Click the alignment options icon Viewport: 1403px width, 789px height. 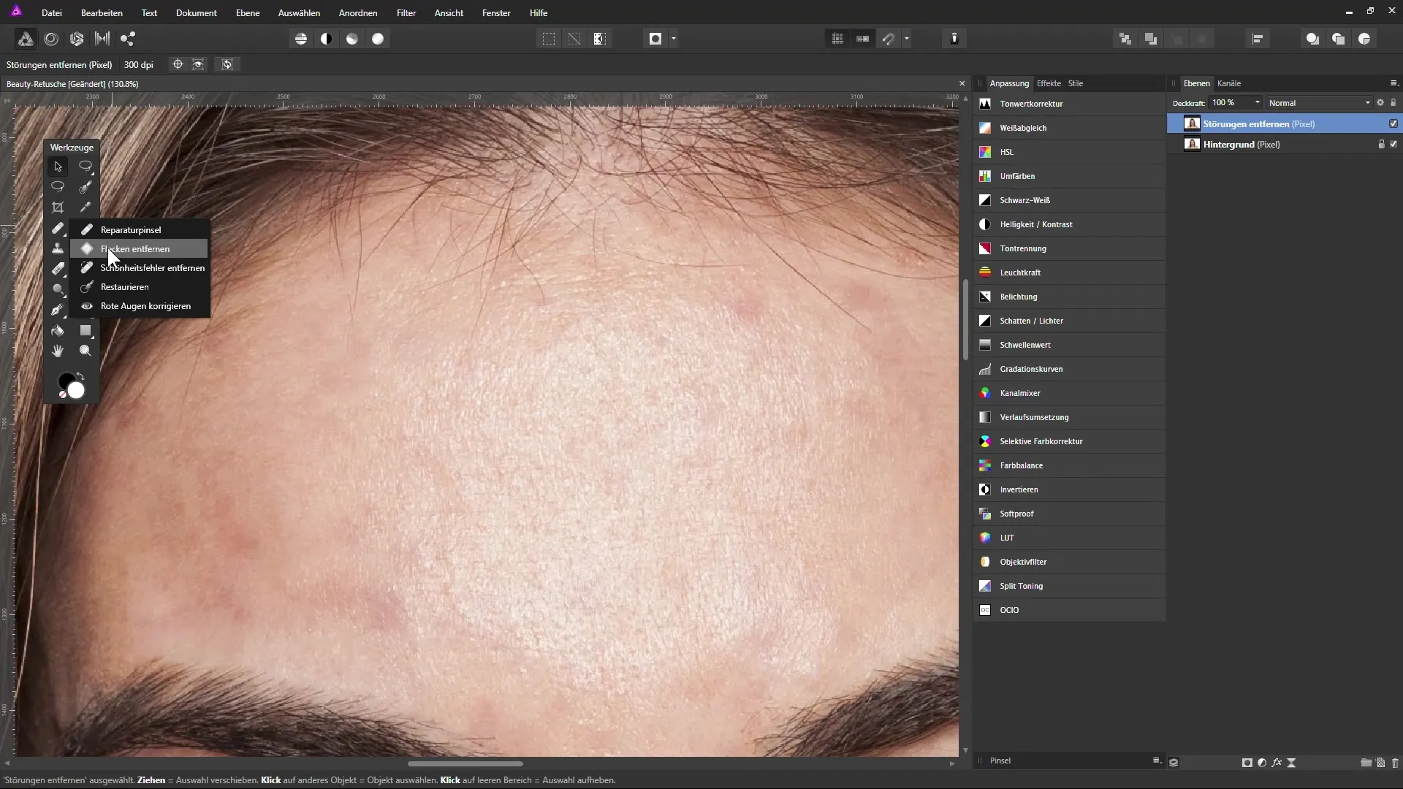click(x=1258, y=39)
